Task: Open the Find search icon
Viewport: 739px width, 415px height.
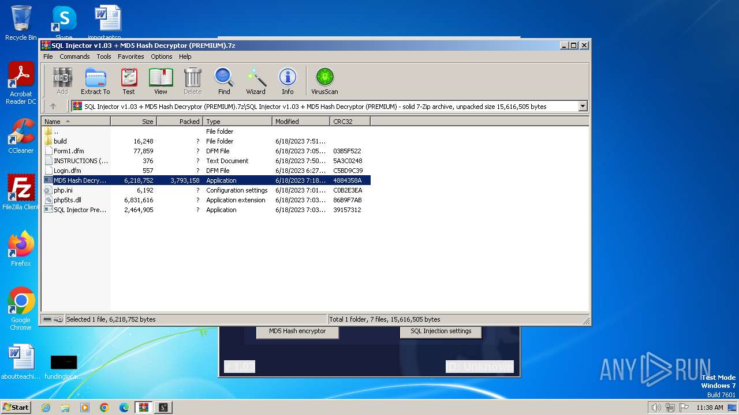Action: click(x=224, y=81)
